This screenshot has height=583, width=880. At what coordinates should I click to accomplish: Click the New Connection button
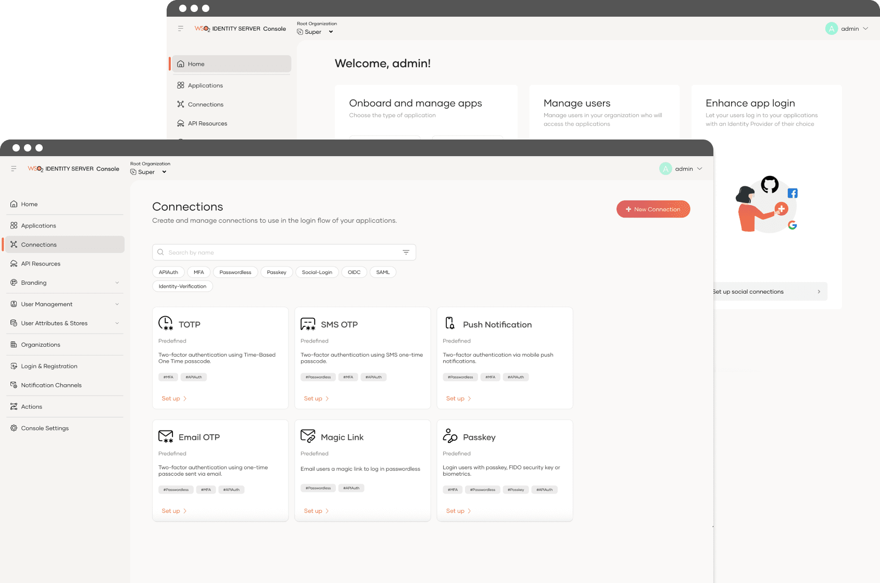[x=653, y=209]
